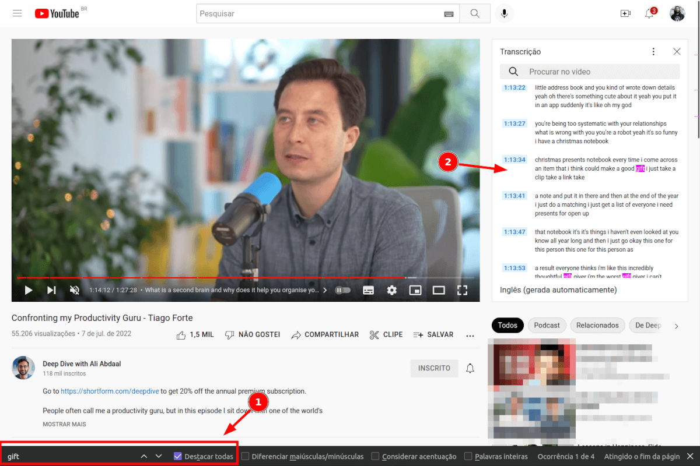700x466 pixels.
Task: Jump to transcript timestamp 1:13:34
Action: coord(514,160)
